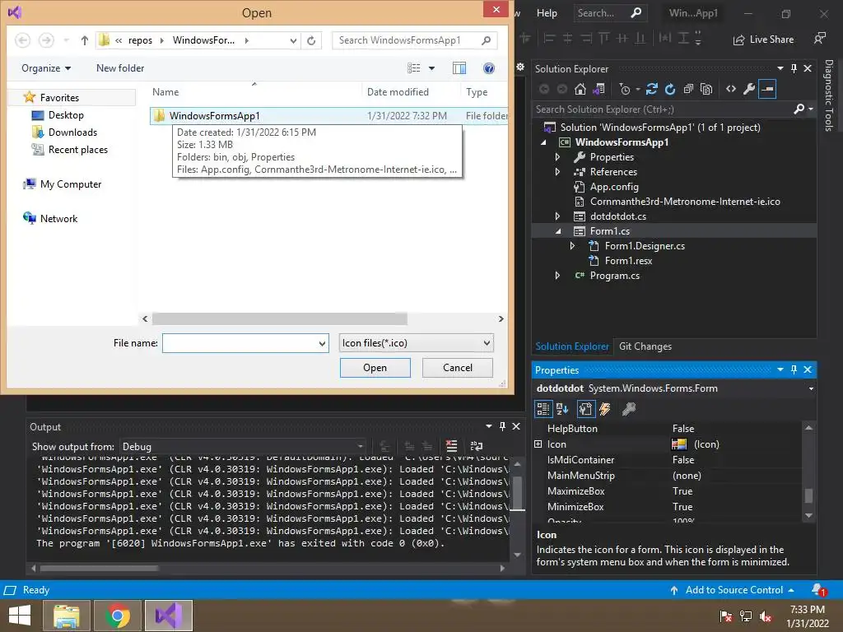Viewport: 843px width, 632px height.
Task: Toggle Preview Selected Items in Solution Explorer
Action: point(767,89)
